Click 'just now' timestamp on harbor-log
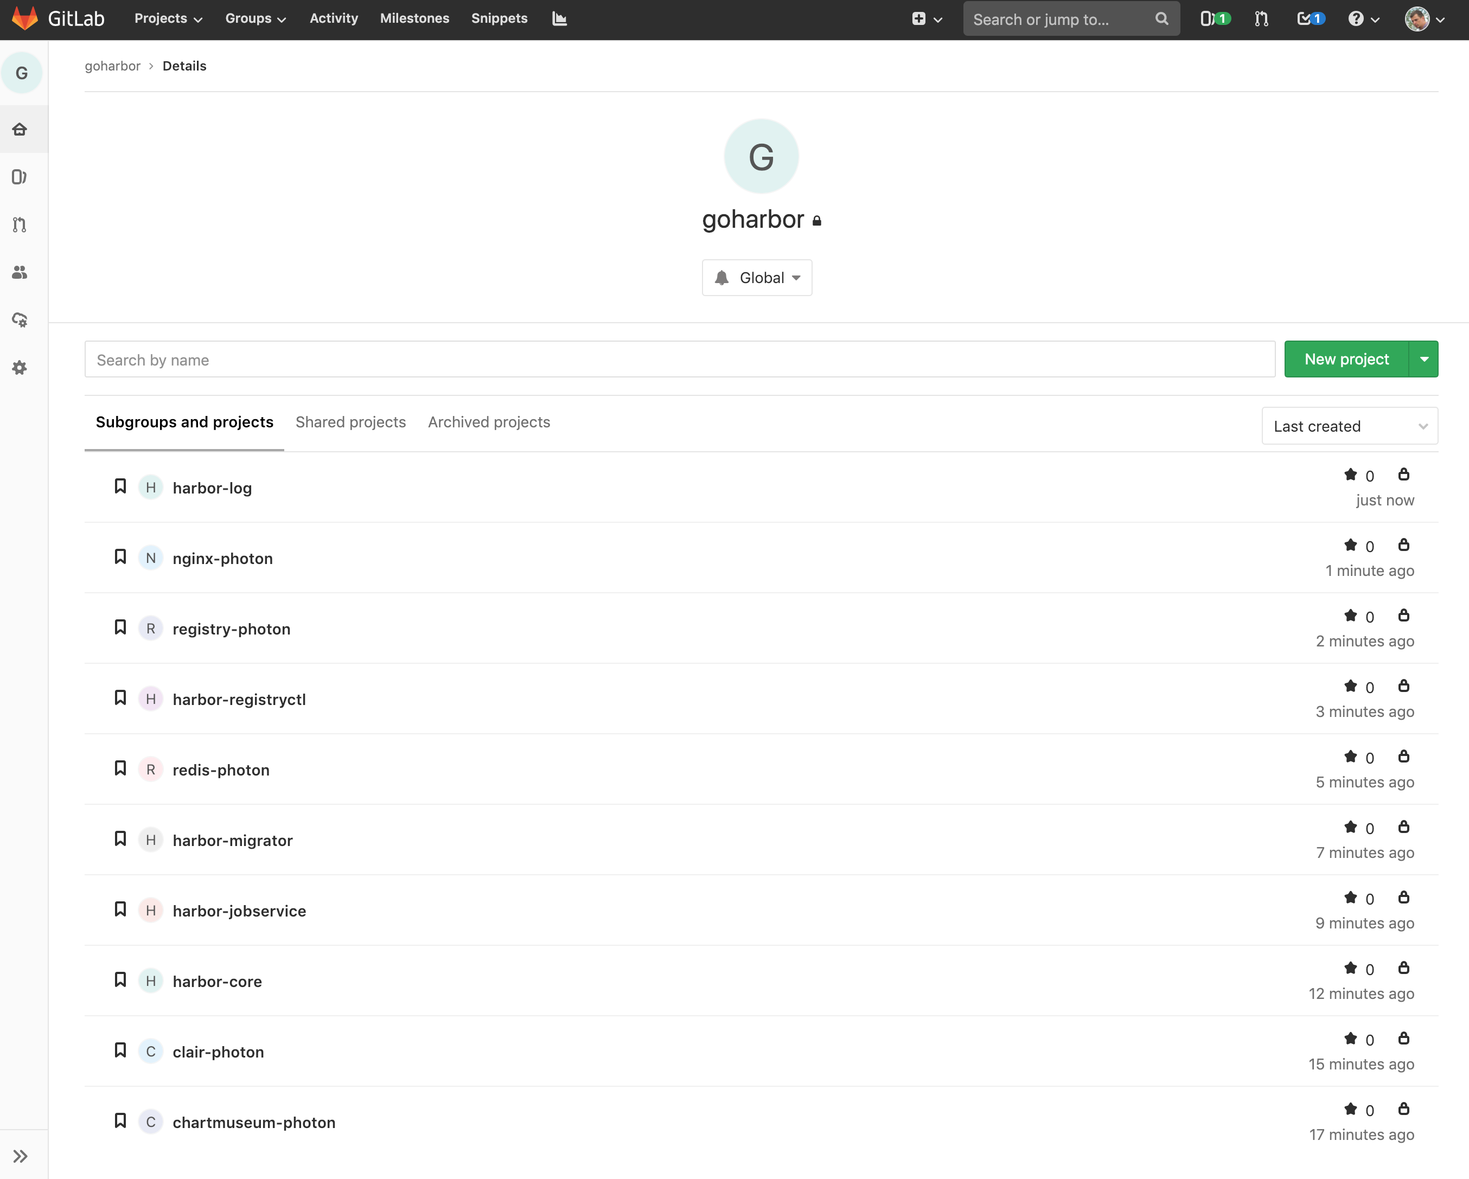 1385,500
